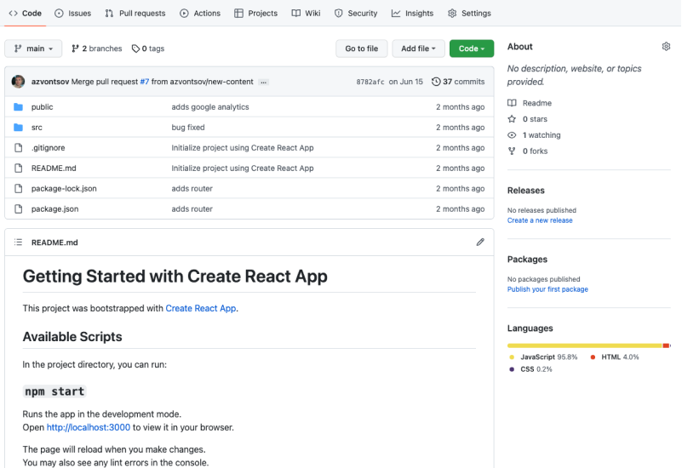Select CSS 0.2% language entry
The height and width of the screenshot is (468, 682).
click(x=530, y=369)
